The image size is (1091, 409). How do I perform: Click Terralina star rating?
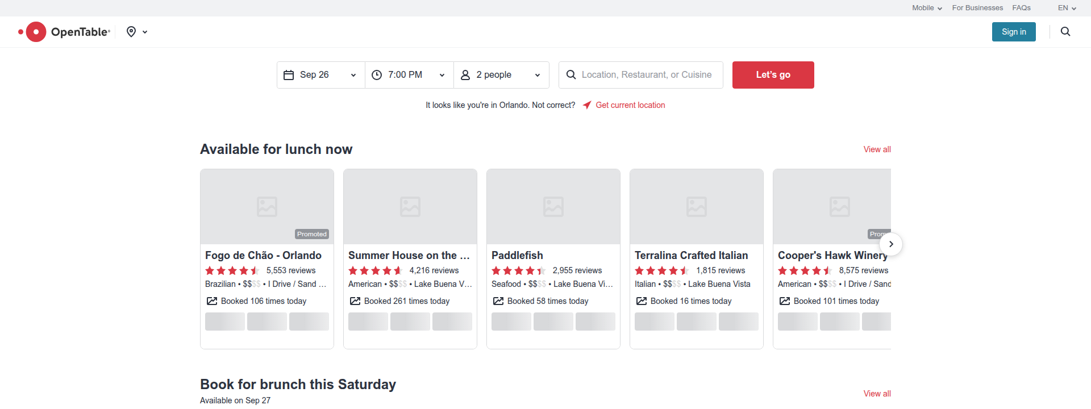click(x=662, y=270)
